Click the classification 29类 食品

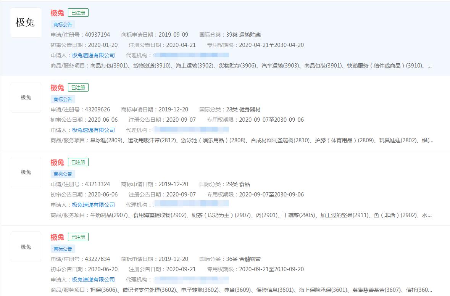click(x=238, y=184)
